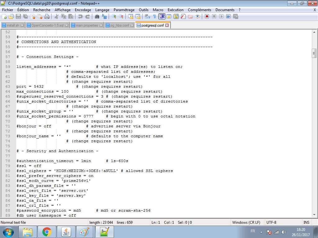Close the postgresql.conf tab
The image size is (318, 238).
167,25
